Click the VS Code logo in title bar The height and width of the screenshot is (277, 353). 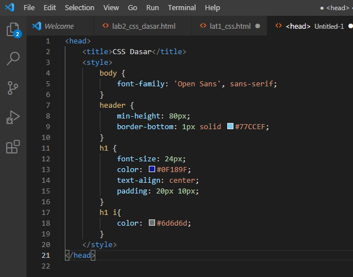coord(10,7)
